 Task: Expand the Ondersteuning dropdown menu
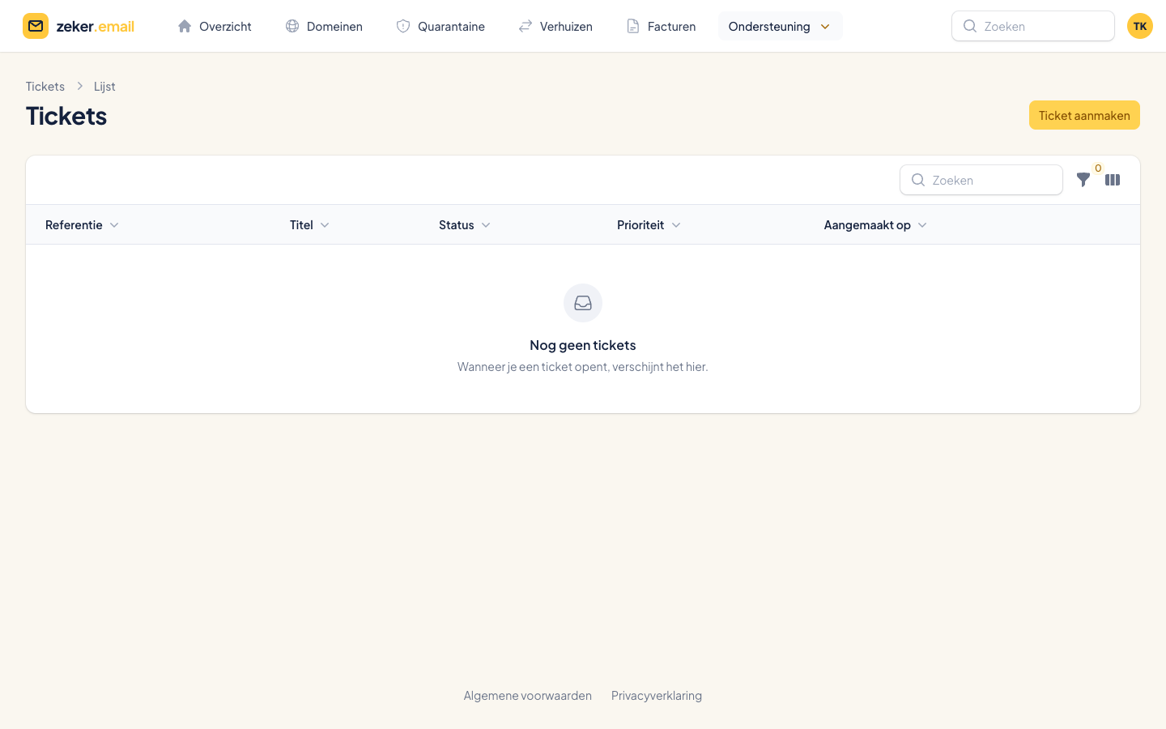tap(781, 26)
